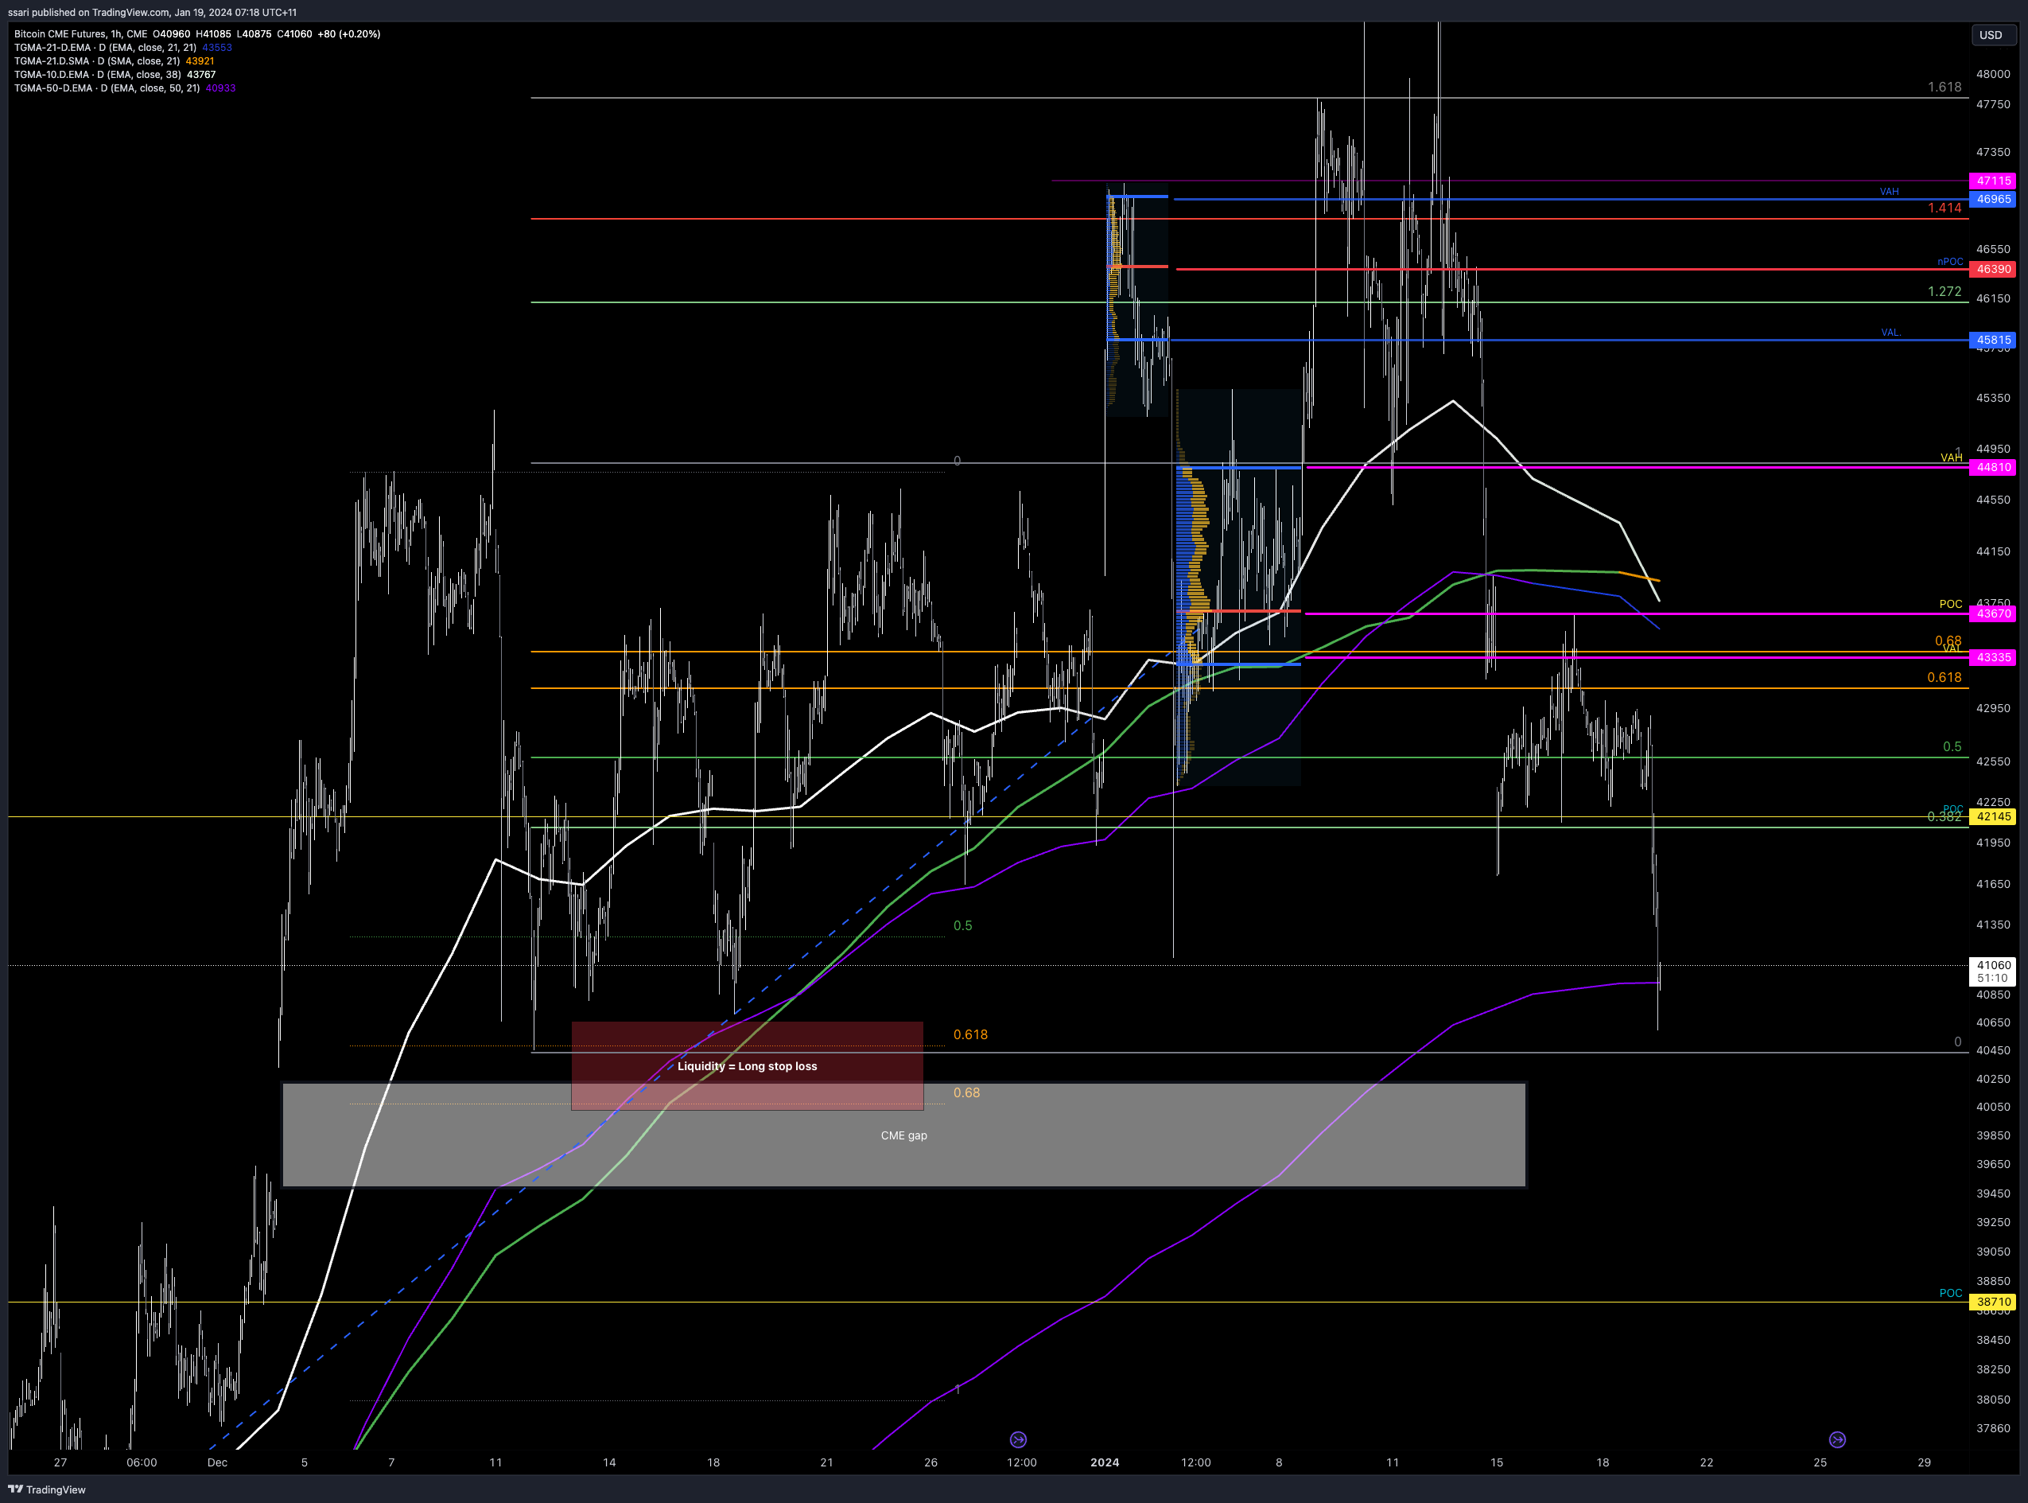
Task: Click the 1.272 Fibonacci level label
Action: 1944,292
